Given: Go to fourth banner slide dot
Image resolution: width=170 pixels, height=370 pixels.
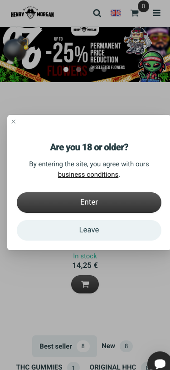Looking at the screenshot, I should (x=104, y=69).
